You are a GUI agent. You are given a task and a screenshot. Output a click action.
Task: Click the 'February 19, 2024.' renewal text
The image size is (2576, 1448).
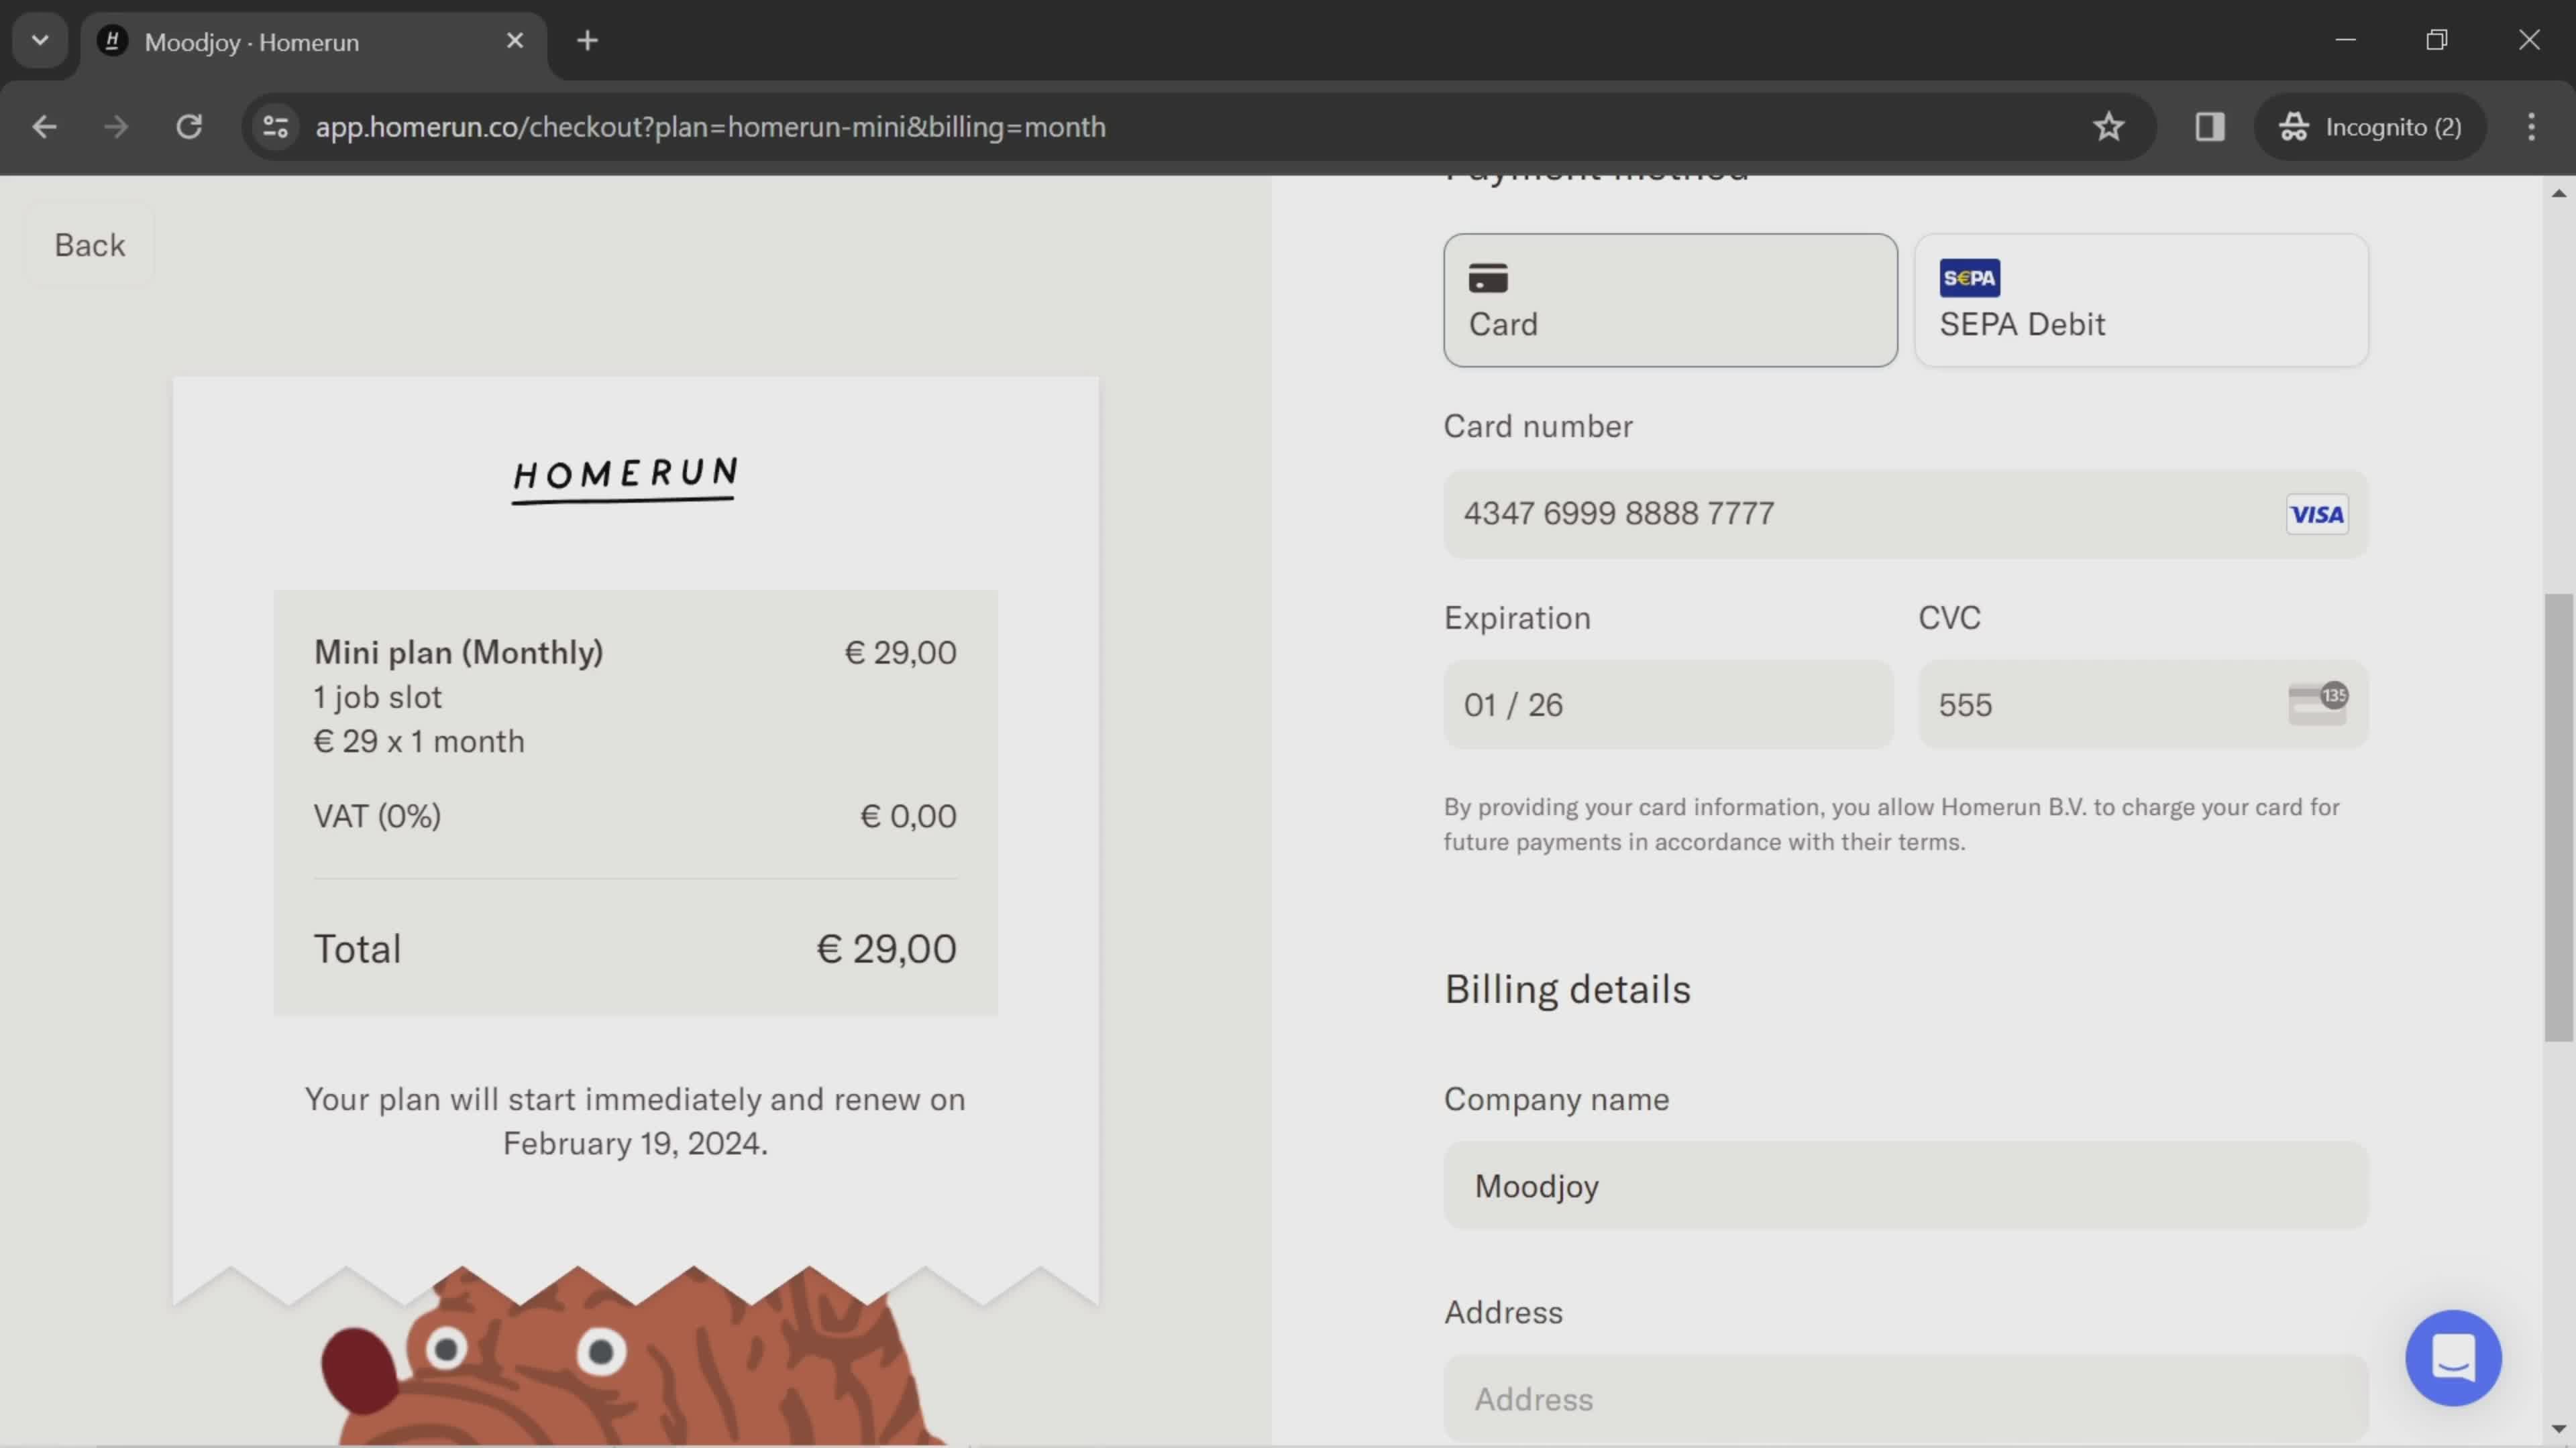[635, 1143]
